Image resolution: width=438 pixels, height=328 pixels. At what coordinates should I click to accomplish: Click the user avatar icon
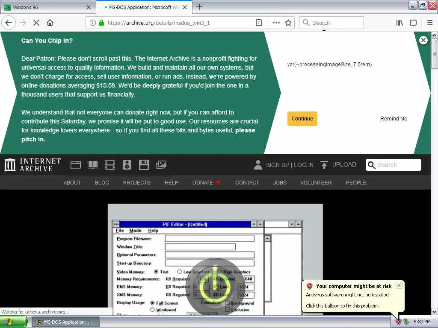pos(258,165)
